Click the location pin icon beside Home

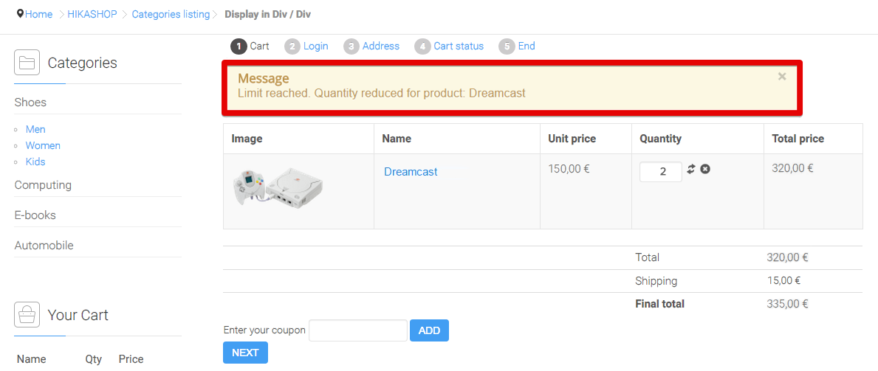(21, 14)
